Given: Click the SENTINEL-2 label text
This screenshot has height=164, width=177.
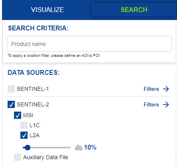Looking at the screenshot, I should (33, 104).
